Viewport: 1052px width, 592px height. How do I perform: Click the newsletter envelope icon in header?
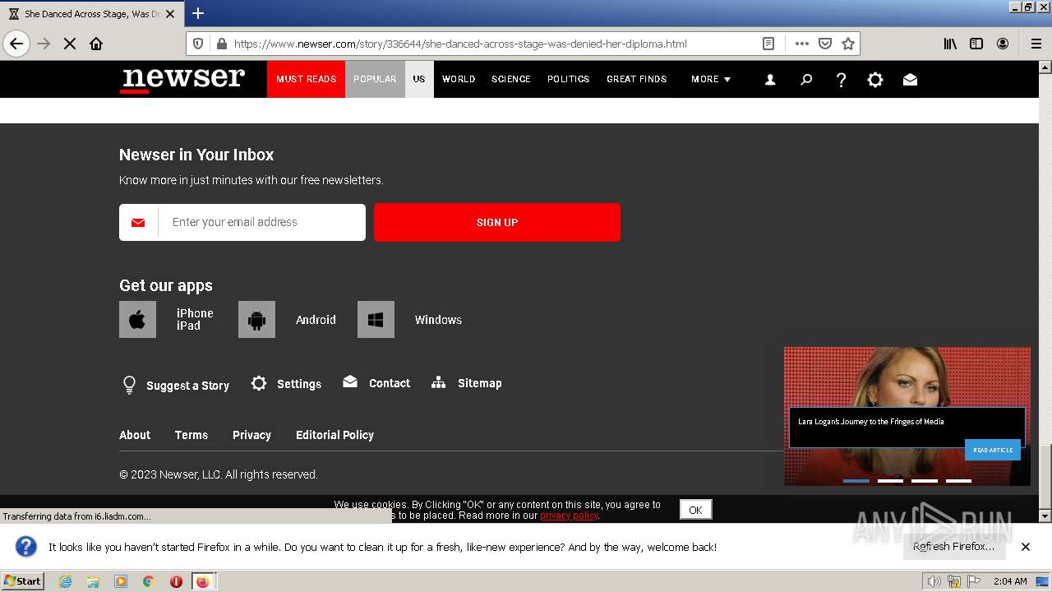tap(910, 80)
